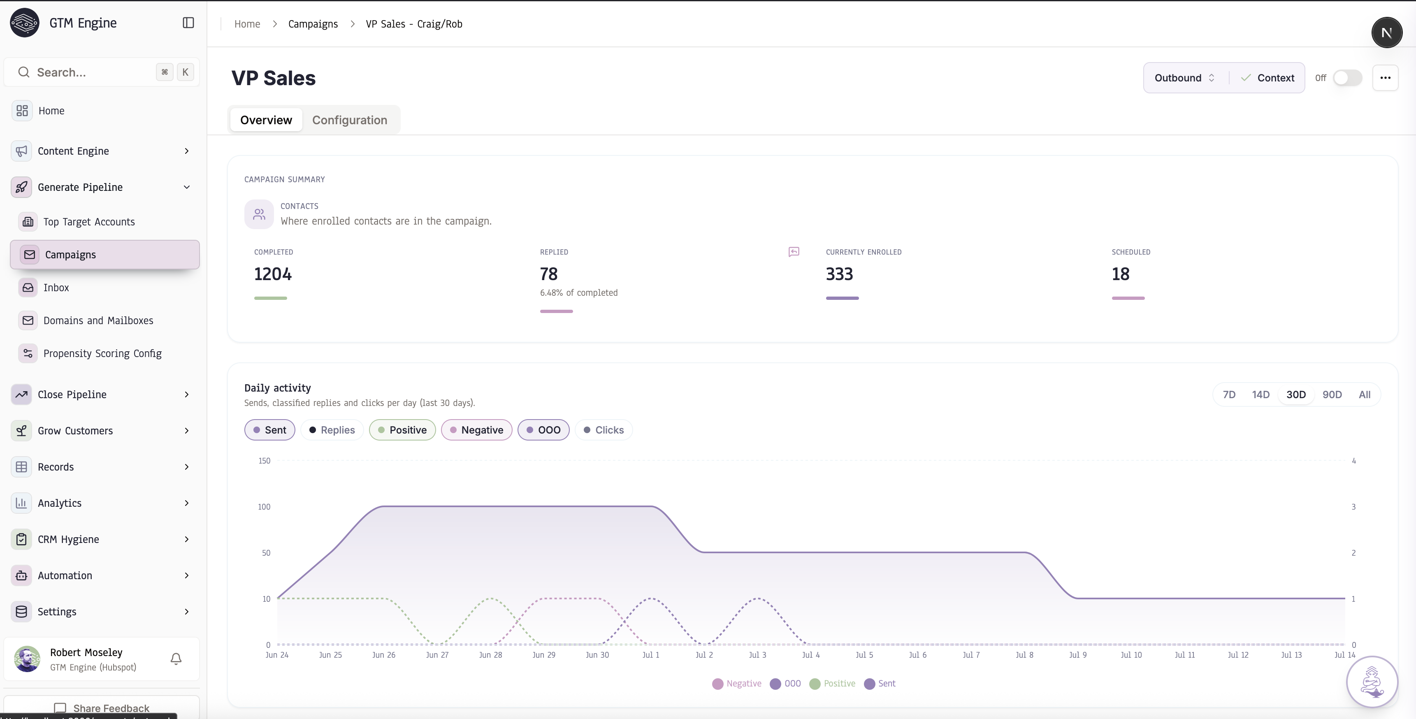The image size is (1416, 719).
Task: Click the Generate Pipeline rocket icon
Action: [21, 188]
